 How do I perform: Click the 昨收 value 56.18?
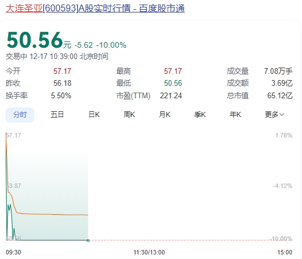(62, 83)
